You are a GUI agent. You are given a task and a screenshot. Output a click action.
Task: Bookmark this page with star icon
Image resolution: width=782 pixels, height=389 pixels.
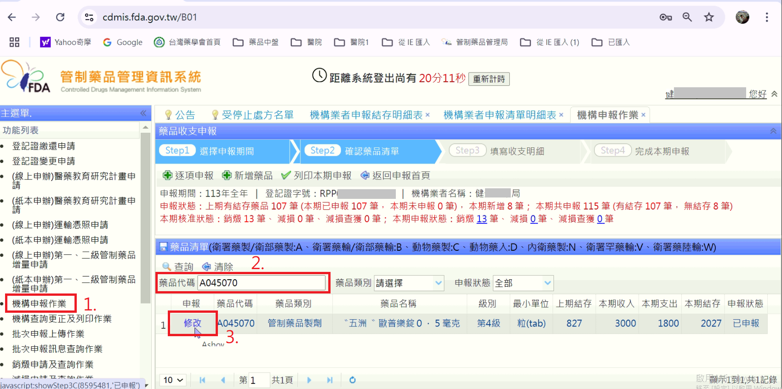pyautogui.click(x=709, y=17)
